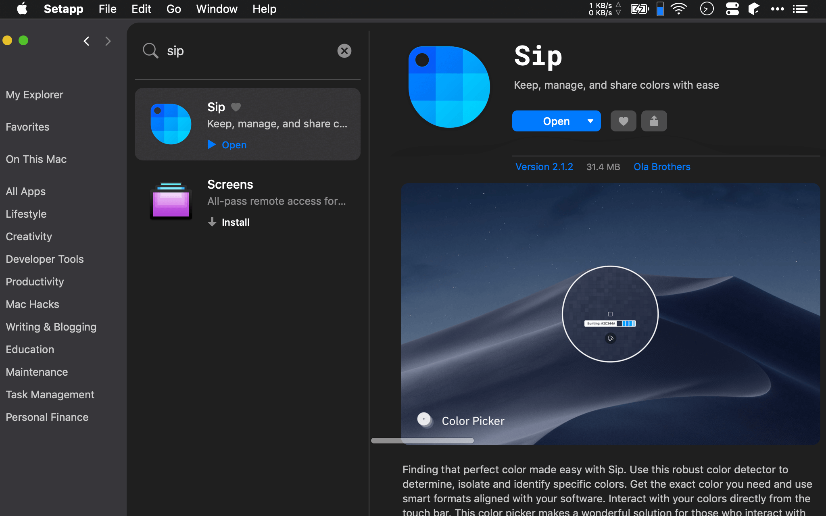Clear the sip search text
The width and height of the screenshot is (826, 516).
click(x=344, y=51)
